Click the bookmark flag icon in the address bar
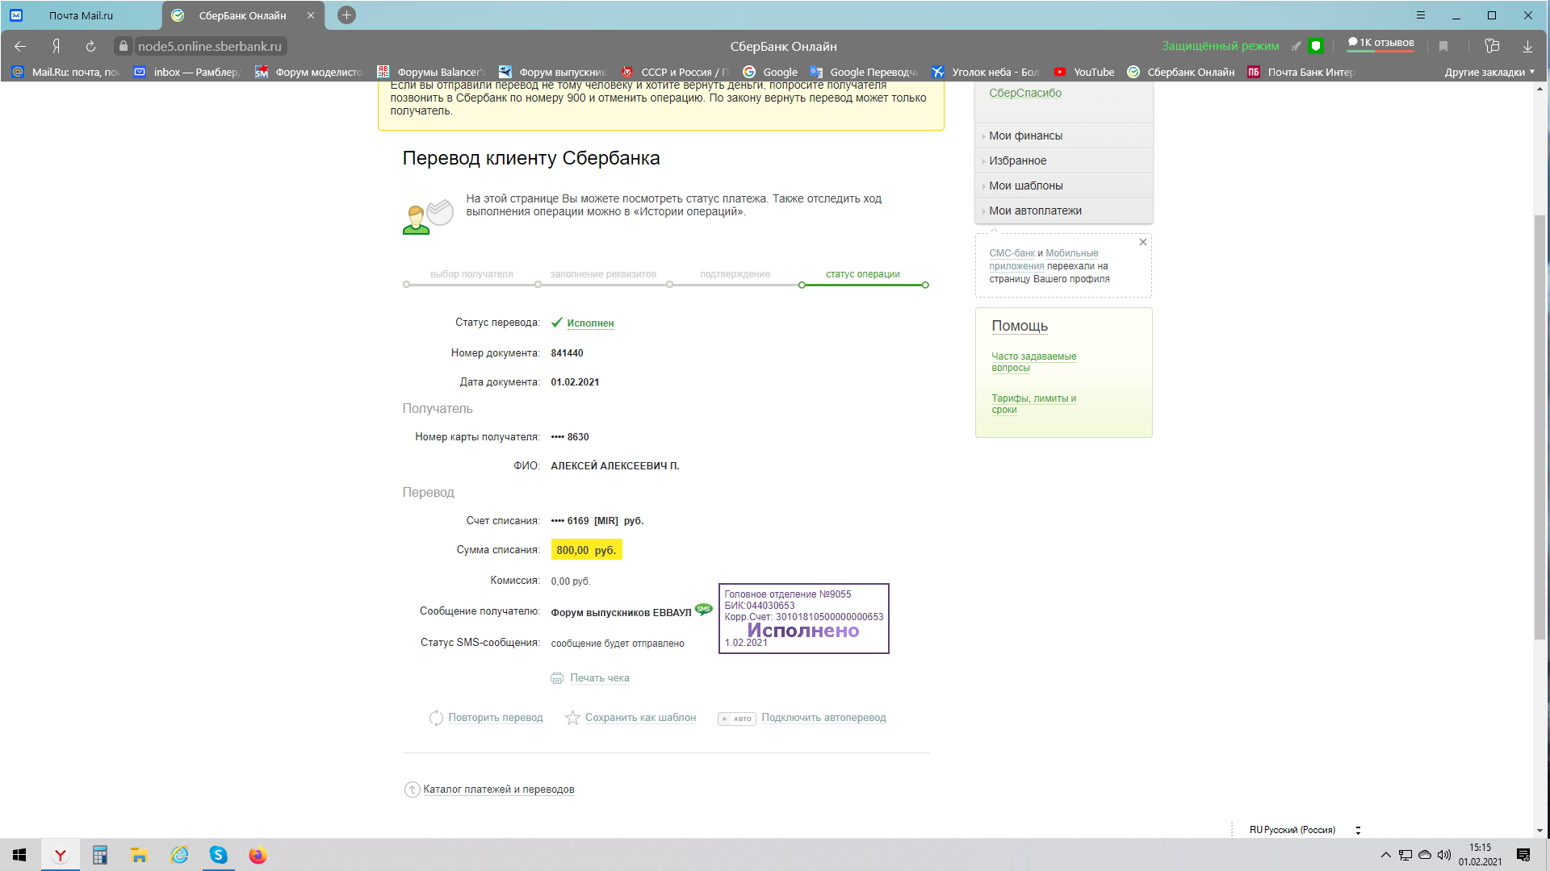Image resolution: width=1550 pixels, height=871 pixels. pos(1443,46)
